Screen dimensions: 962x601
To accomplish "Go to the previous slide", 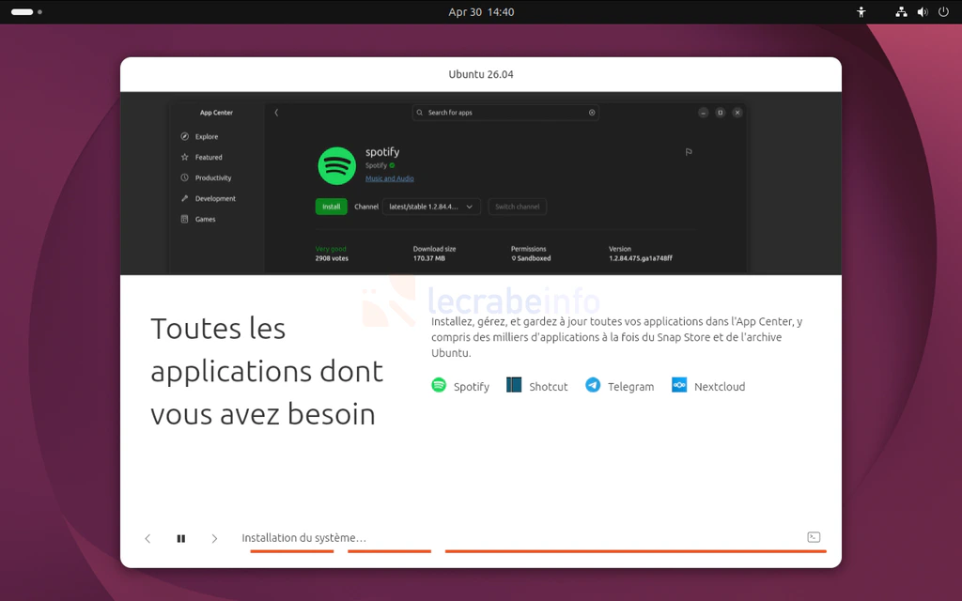I will [147, 538].
